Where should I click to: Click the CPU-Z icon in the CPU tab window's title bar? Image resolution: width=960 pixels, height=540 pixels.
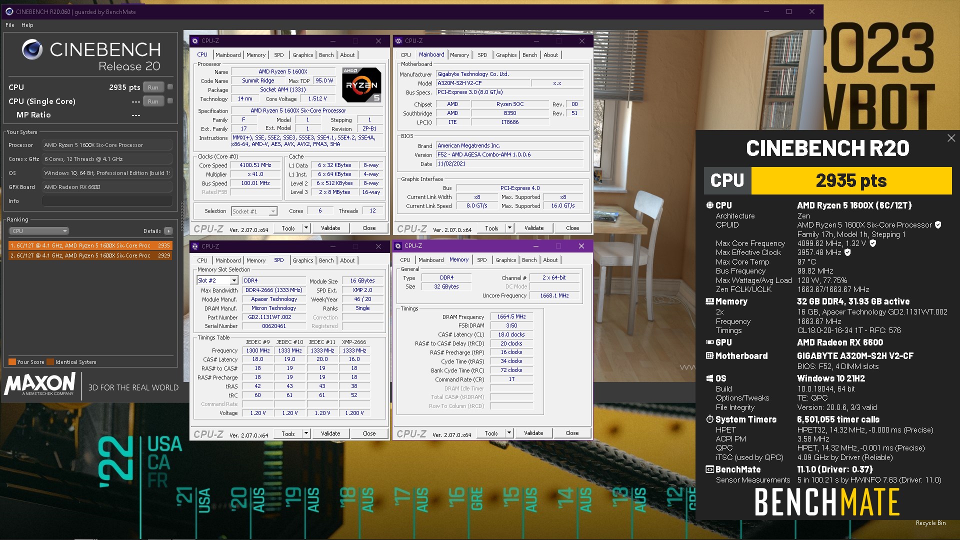[195, 41]
